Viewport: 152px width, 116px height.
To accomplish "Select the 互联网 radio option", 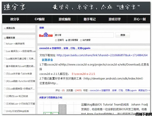I will [56, 40].
